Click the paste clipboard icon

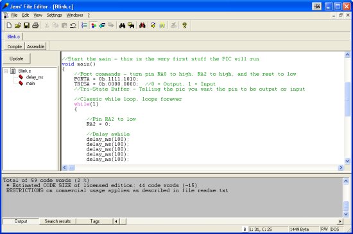(64, 25)
